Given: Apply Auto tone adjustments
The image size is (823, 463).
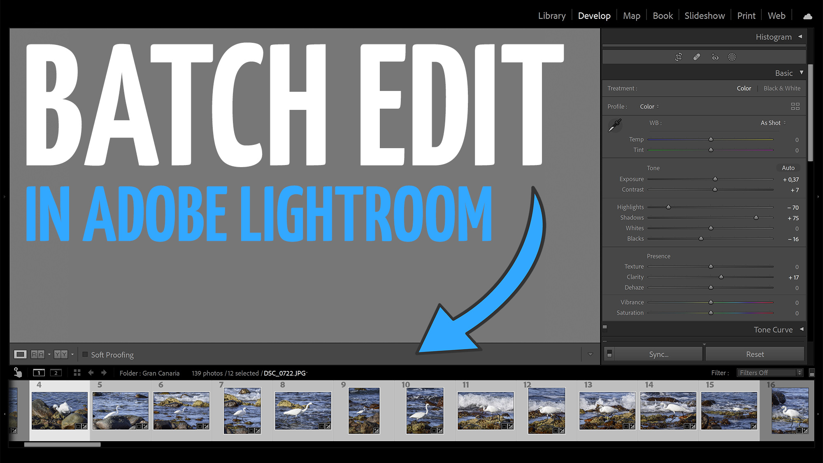Looking at the screenshot, I should (788, 168).
